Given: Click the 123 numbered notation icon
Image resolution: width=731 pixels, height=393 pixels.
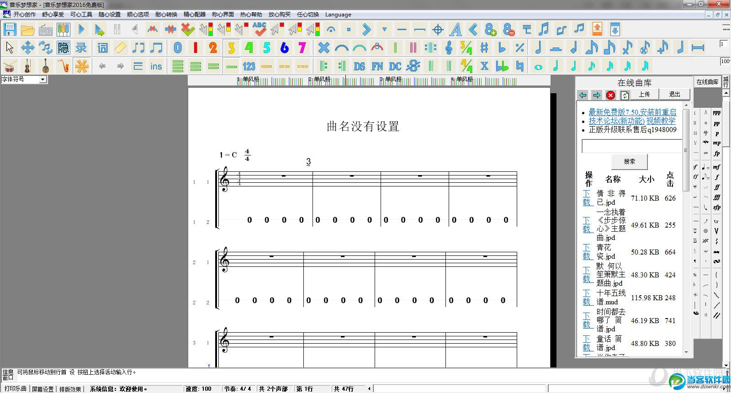Looking at the screenshot, I should point(249,66).
